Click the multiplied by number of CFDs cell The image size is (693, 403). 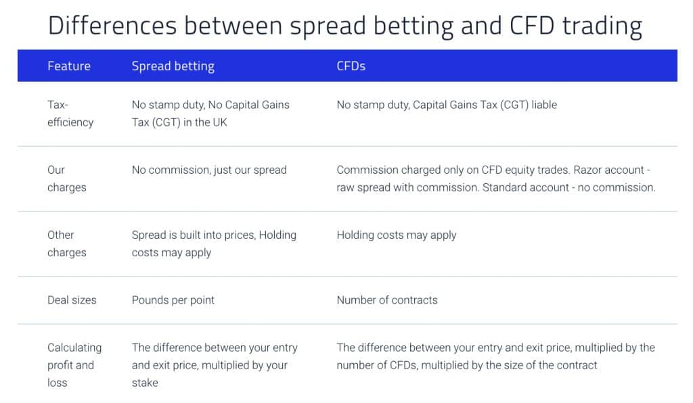click(x=495, y=356)
